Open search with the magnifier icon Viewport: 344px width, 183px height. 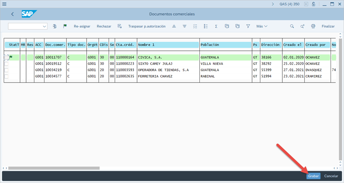point(292,26)
